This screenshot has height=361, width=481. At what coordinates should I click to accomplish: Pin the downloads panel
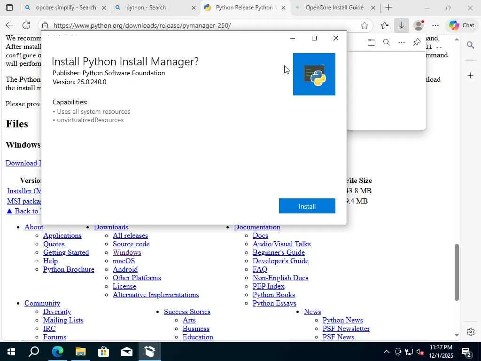tap(417, 42)
